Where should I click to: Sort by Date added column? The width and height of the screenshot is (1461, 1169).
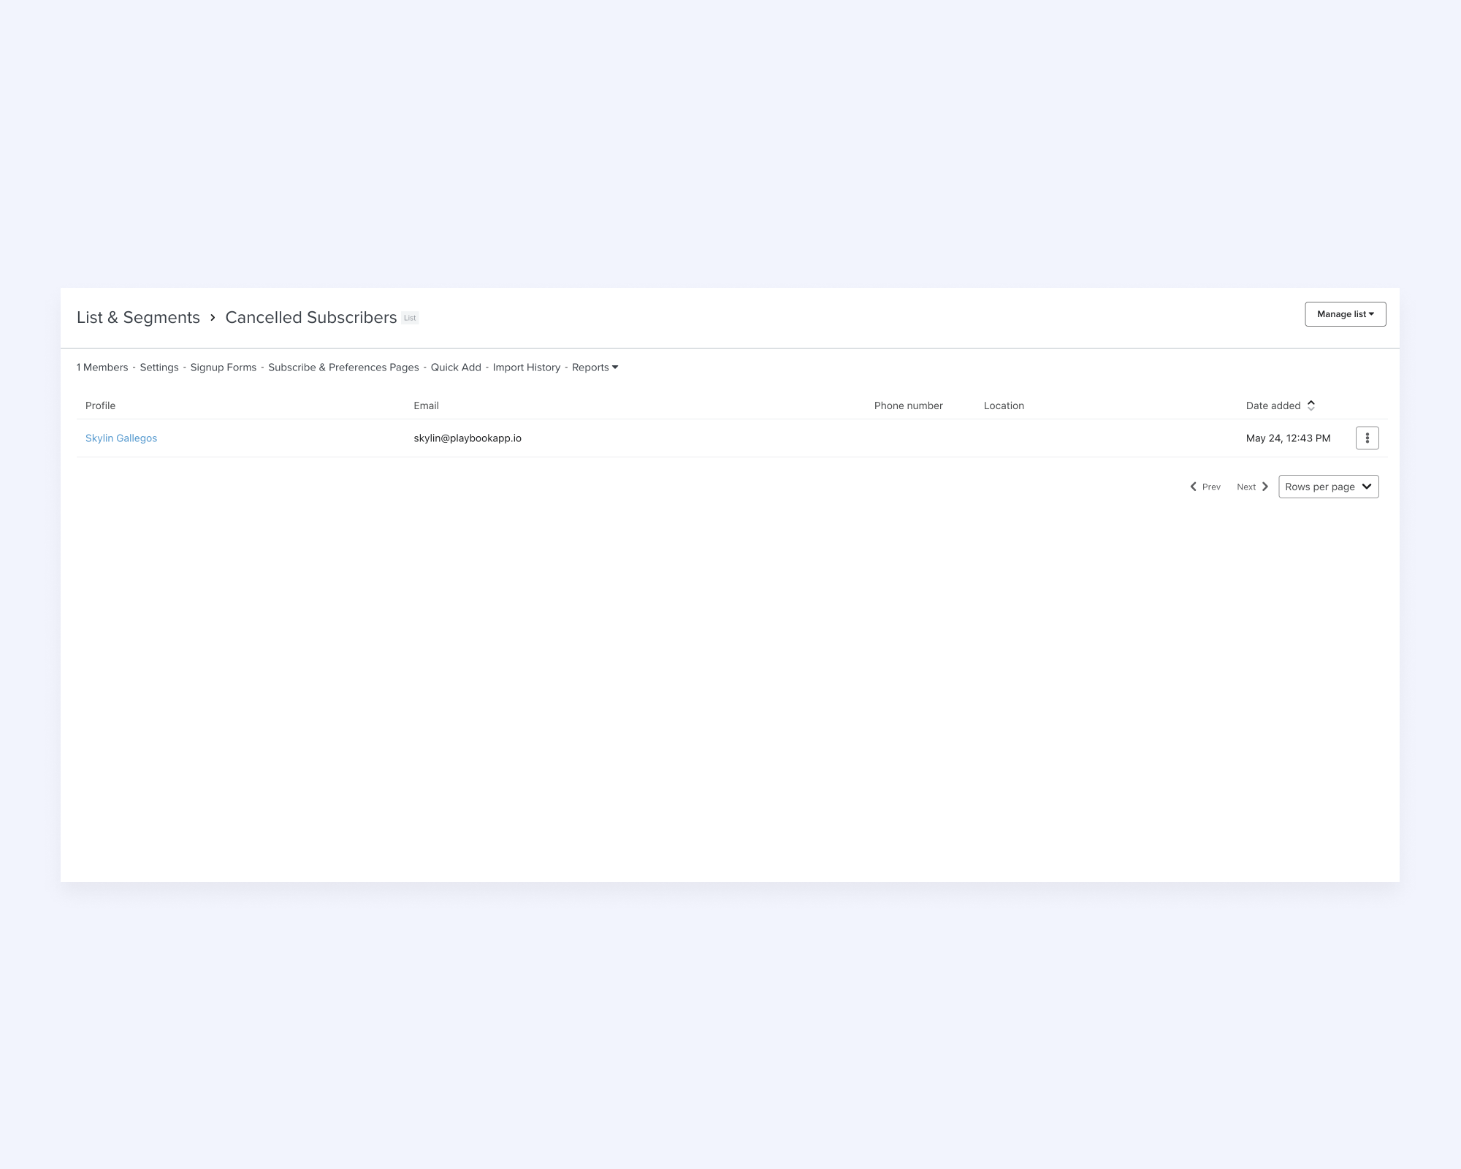click(1281, 405)
